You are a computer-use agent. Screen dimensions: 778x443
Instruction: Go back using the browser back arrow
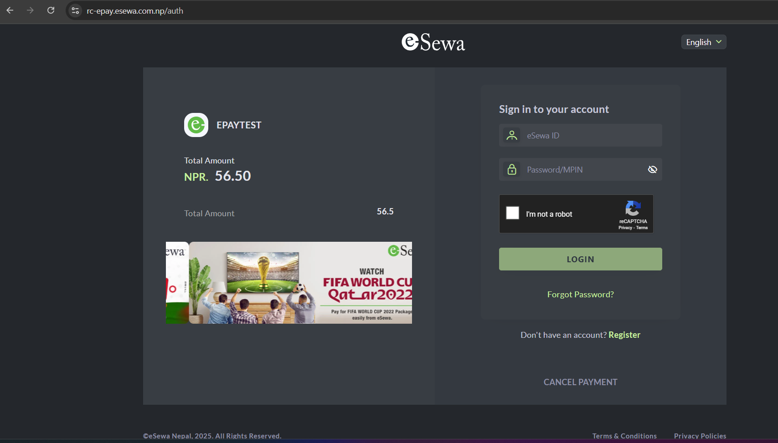pyautogui.click(x=10, y=10)
